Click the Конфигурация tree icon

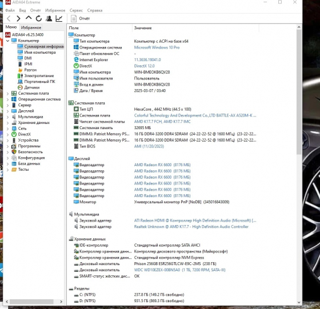(x=14, y=158)
